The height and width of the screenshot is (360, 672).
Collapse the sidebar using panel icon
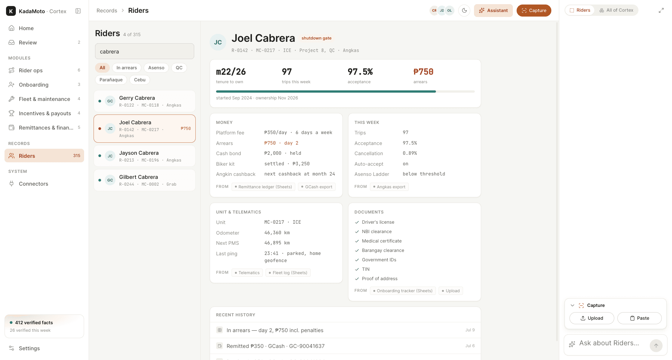(78, 11)
